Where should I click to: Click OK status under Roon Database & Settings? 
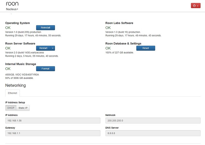coord(108,48)
